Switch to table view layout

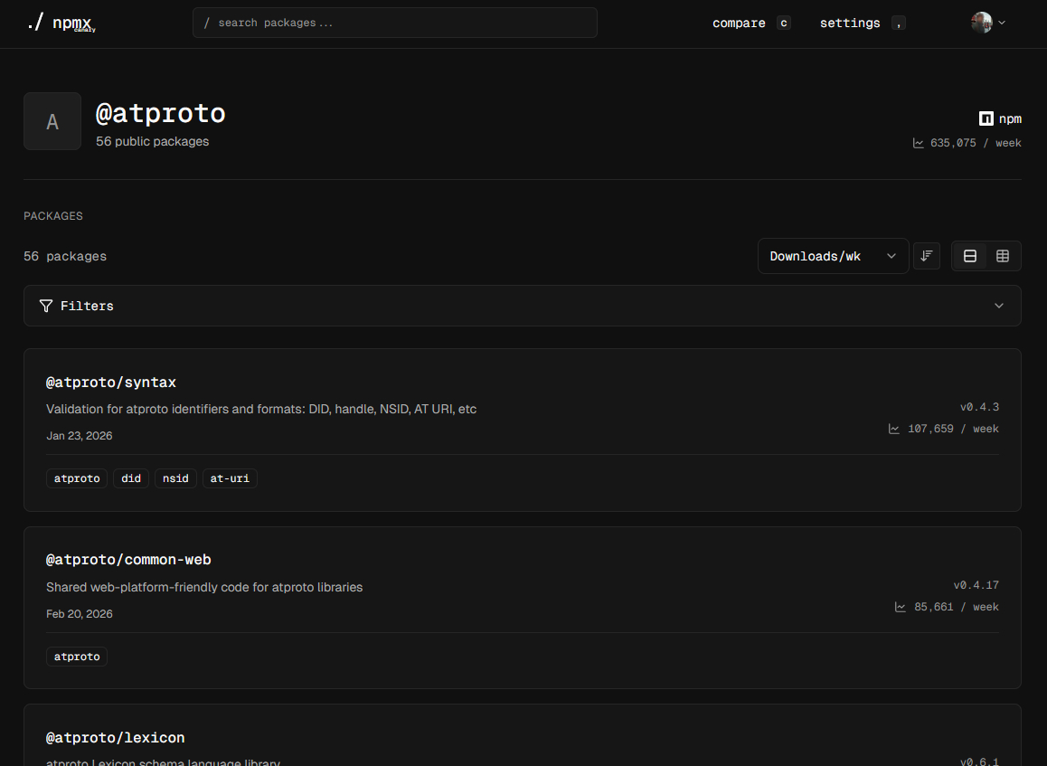(1002, 256)
